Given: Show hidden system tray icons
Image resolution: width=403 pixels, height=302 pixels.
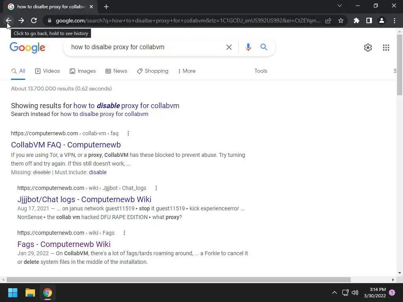Looking at the screenshot, I should [335, 293].
